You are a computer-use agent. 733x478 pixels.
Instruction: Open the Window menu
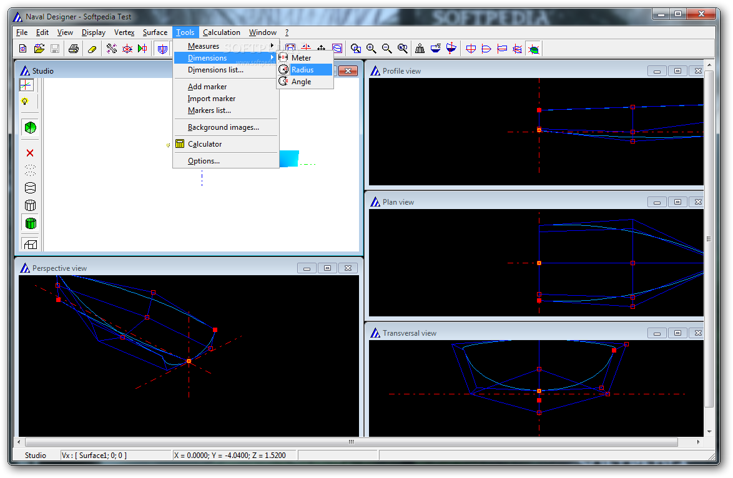click(263, 32)
